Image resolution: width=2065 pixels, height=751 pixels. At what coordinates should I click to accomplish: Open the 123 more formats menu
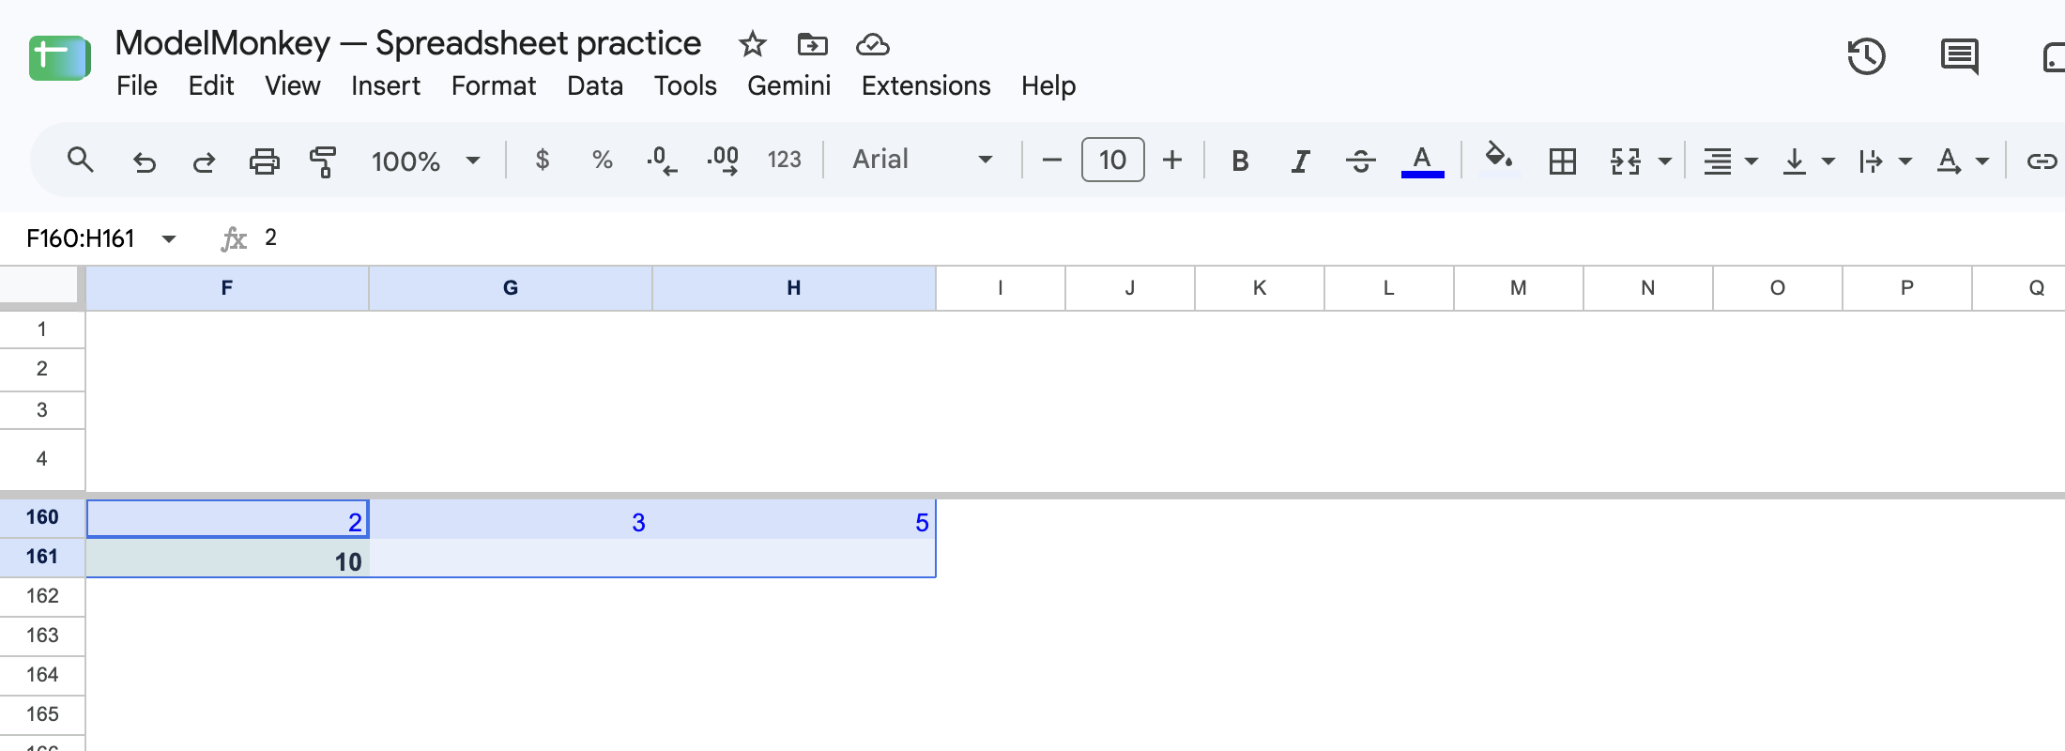click(x=784, y=161)
